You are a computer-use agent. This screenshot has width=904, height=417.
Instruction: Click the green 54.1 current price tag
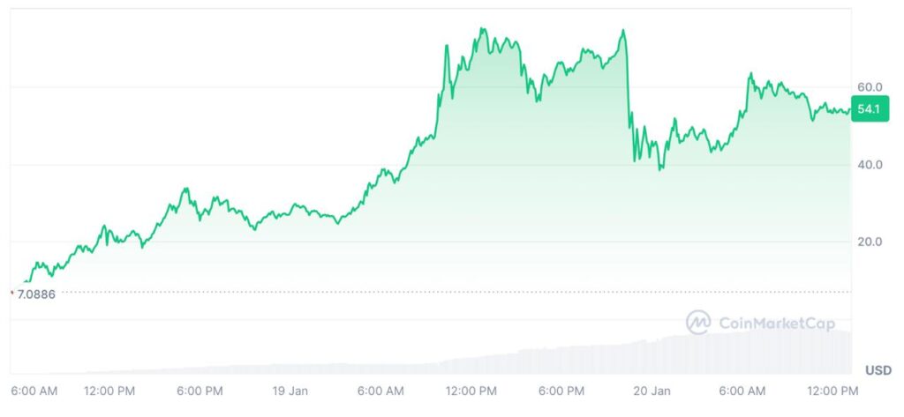869,111
